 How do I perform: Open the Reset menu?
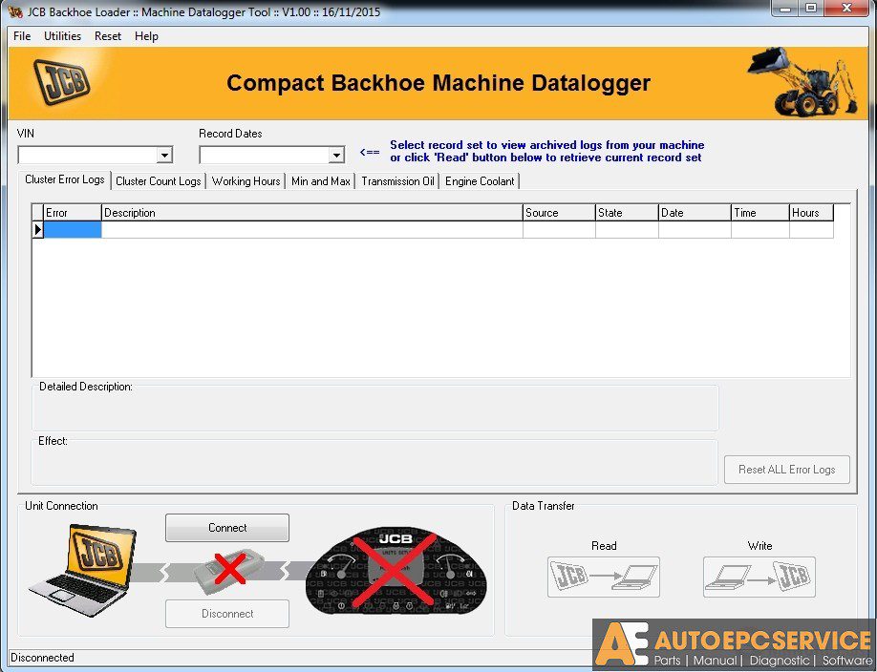[107, 36]
